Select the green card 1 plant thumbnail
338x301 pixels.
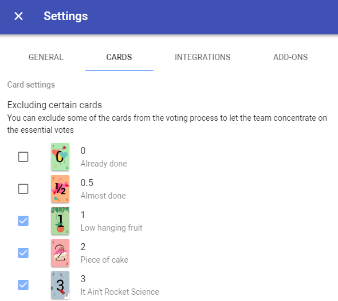(x=60, y=221)
